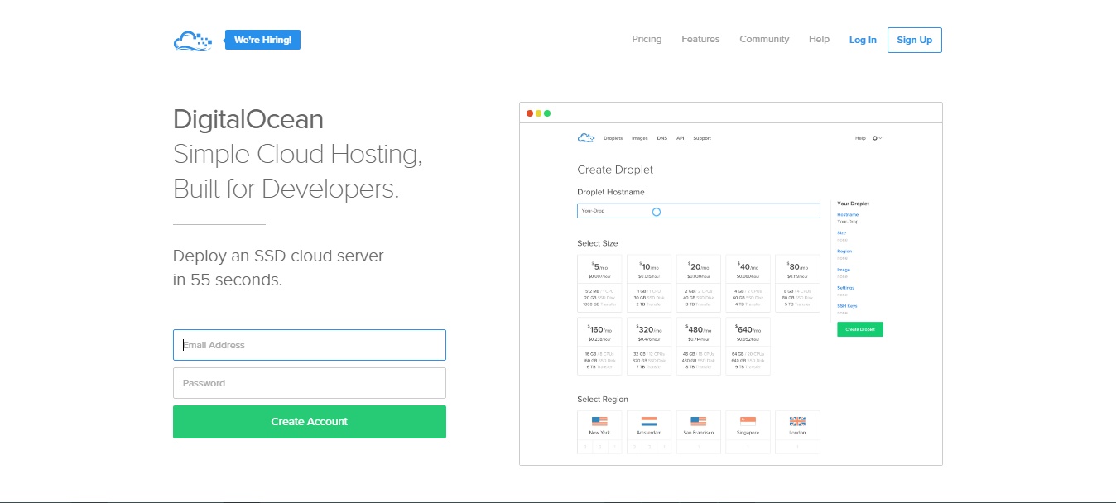Image resolution: width=1116 pixels, height=503 pixels.
Task: Choose the $5/mo droplet size card
Action: [x=599, y=284]
